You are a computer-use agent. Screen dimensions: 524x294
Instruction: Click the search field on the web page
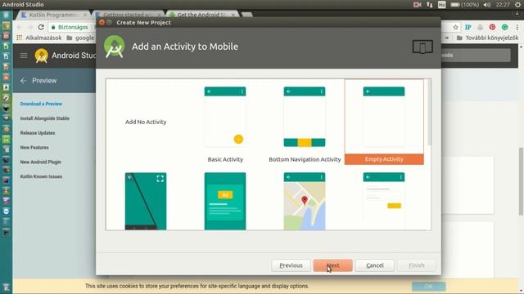[x=476, y=56]
